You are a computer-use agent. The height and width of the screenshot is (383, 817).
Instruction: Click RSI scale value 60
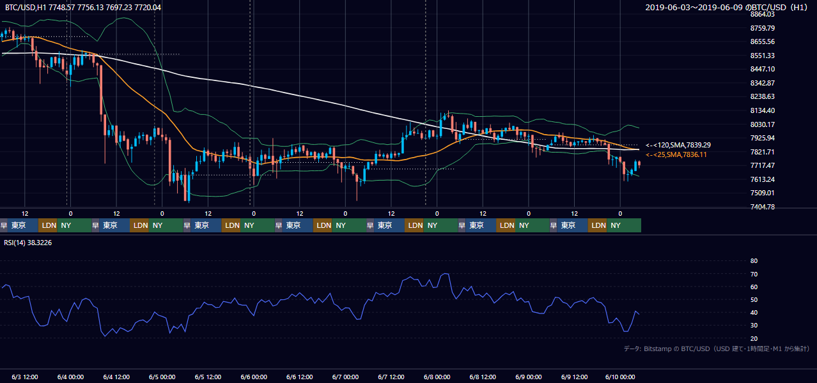(x=754, y=287)
